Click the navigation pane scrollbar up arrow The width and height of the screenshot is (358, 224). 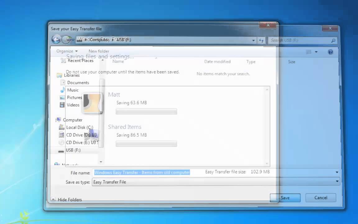tap(103, 60)
